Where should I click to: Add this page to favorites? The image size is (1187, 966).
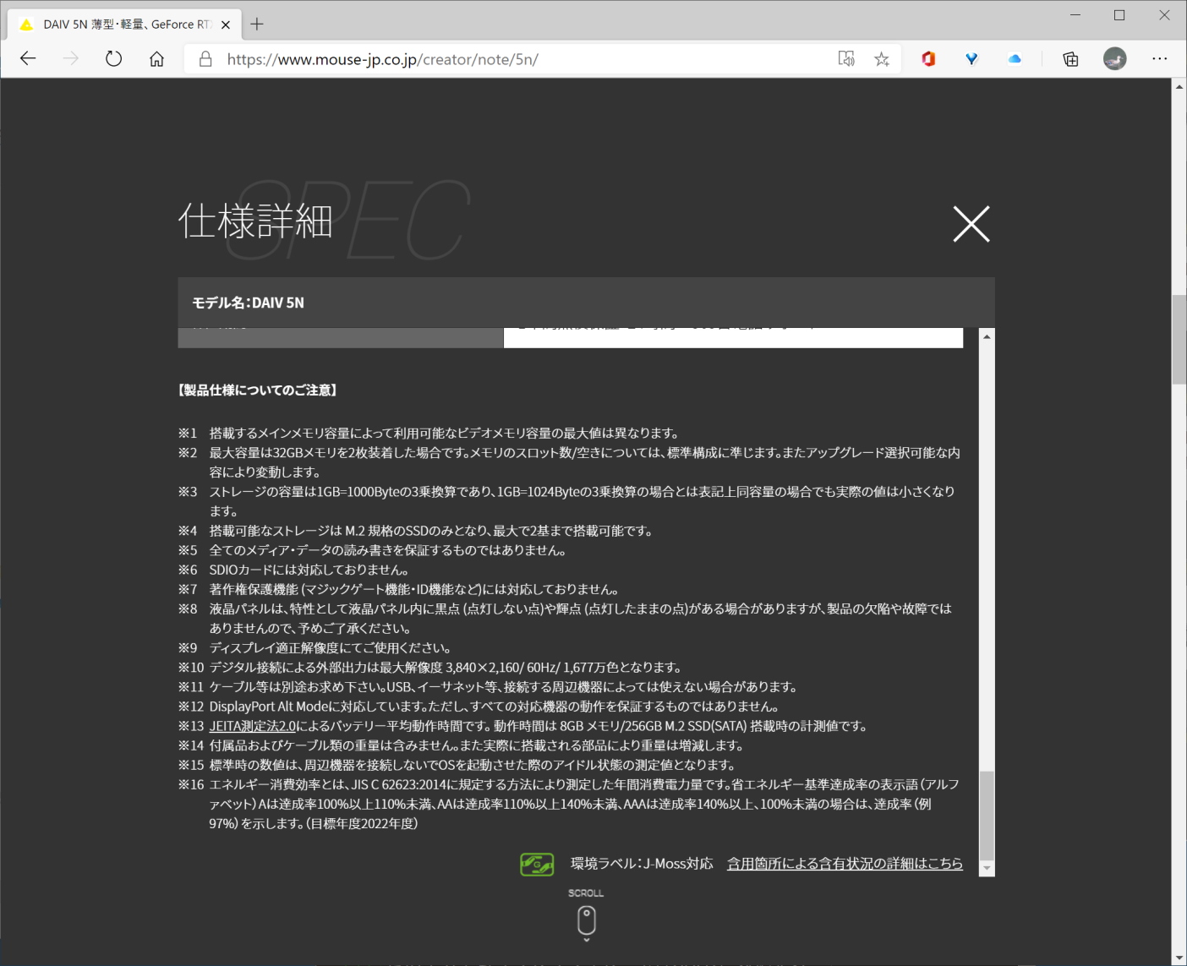click(x=882, y=58)
